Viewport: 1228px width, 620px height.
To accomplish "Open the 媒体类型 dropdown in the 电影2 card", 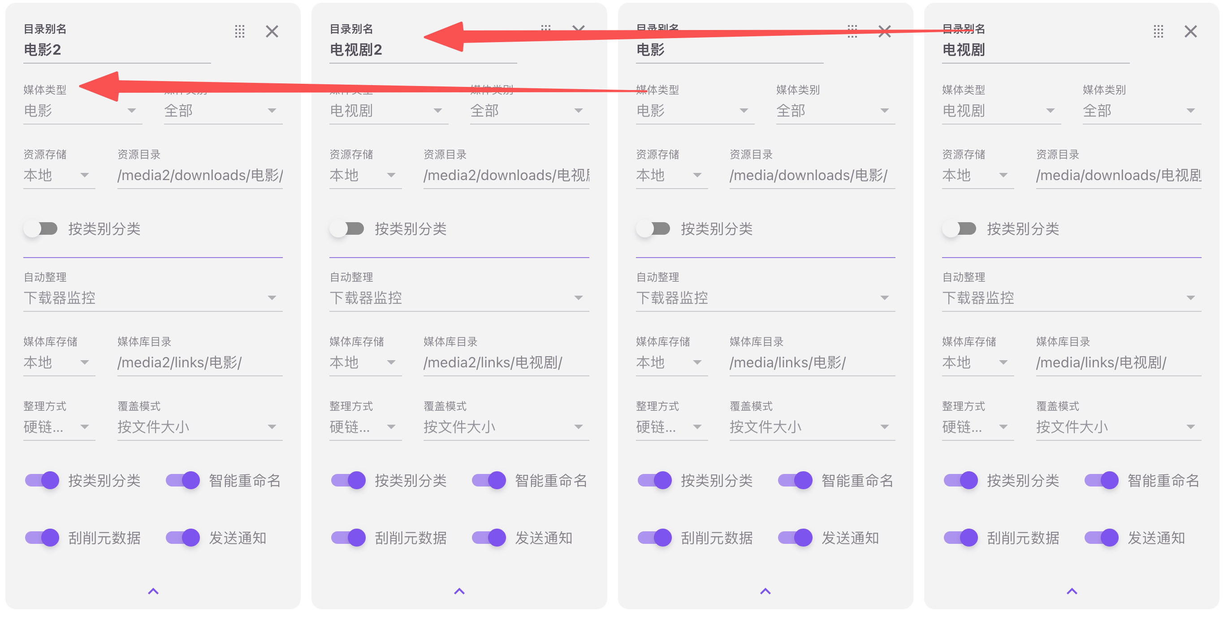I will (82, 110).
